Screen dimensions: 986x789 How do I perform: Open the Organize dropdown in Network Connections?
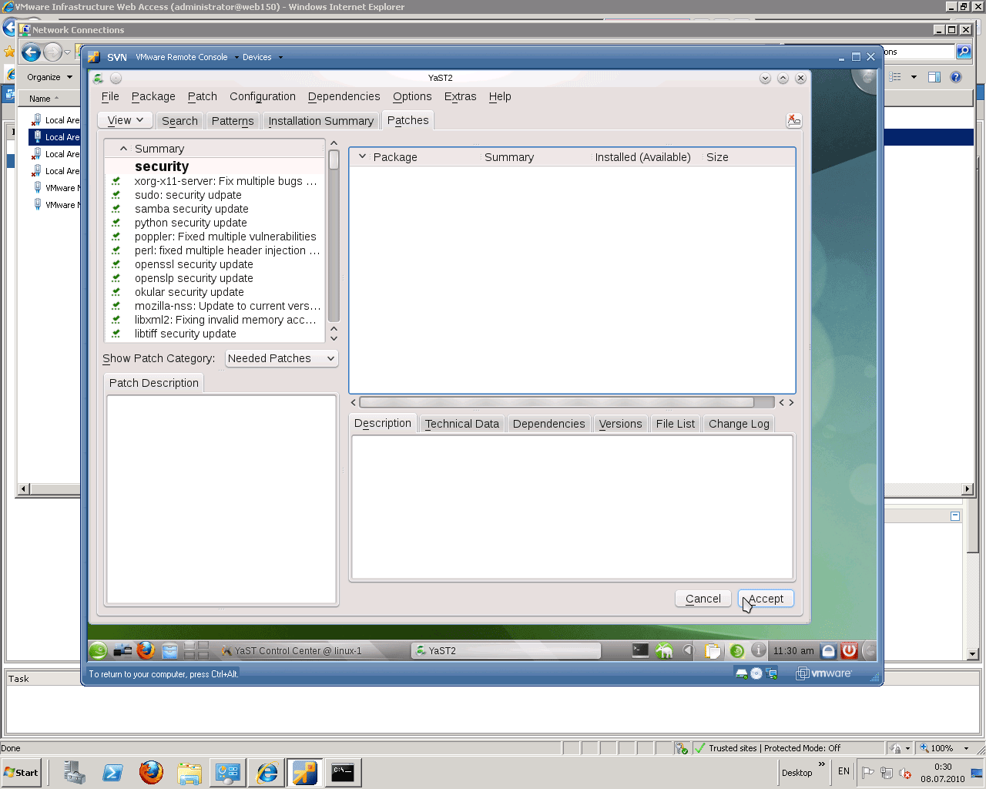pos(49,77)
